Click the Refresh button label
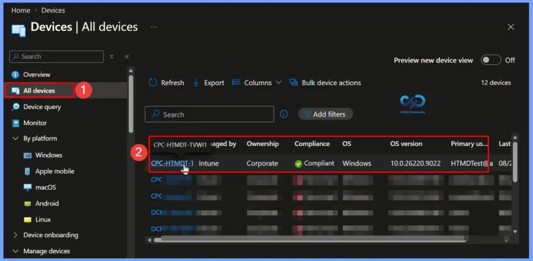The width and height of the screenshot is (533, 261). click(x=172, y=83)
